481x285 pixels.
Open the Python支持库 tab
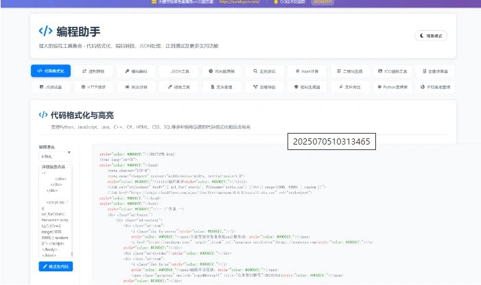392,87
